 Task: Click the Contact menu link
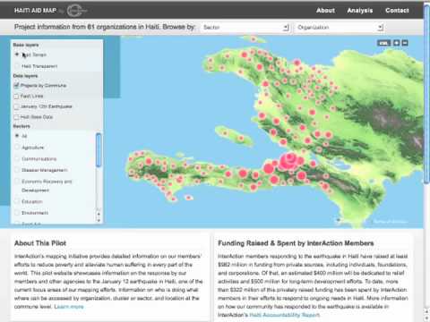click(397, 11)
